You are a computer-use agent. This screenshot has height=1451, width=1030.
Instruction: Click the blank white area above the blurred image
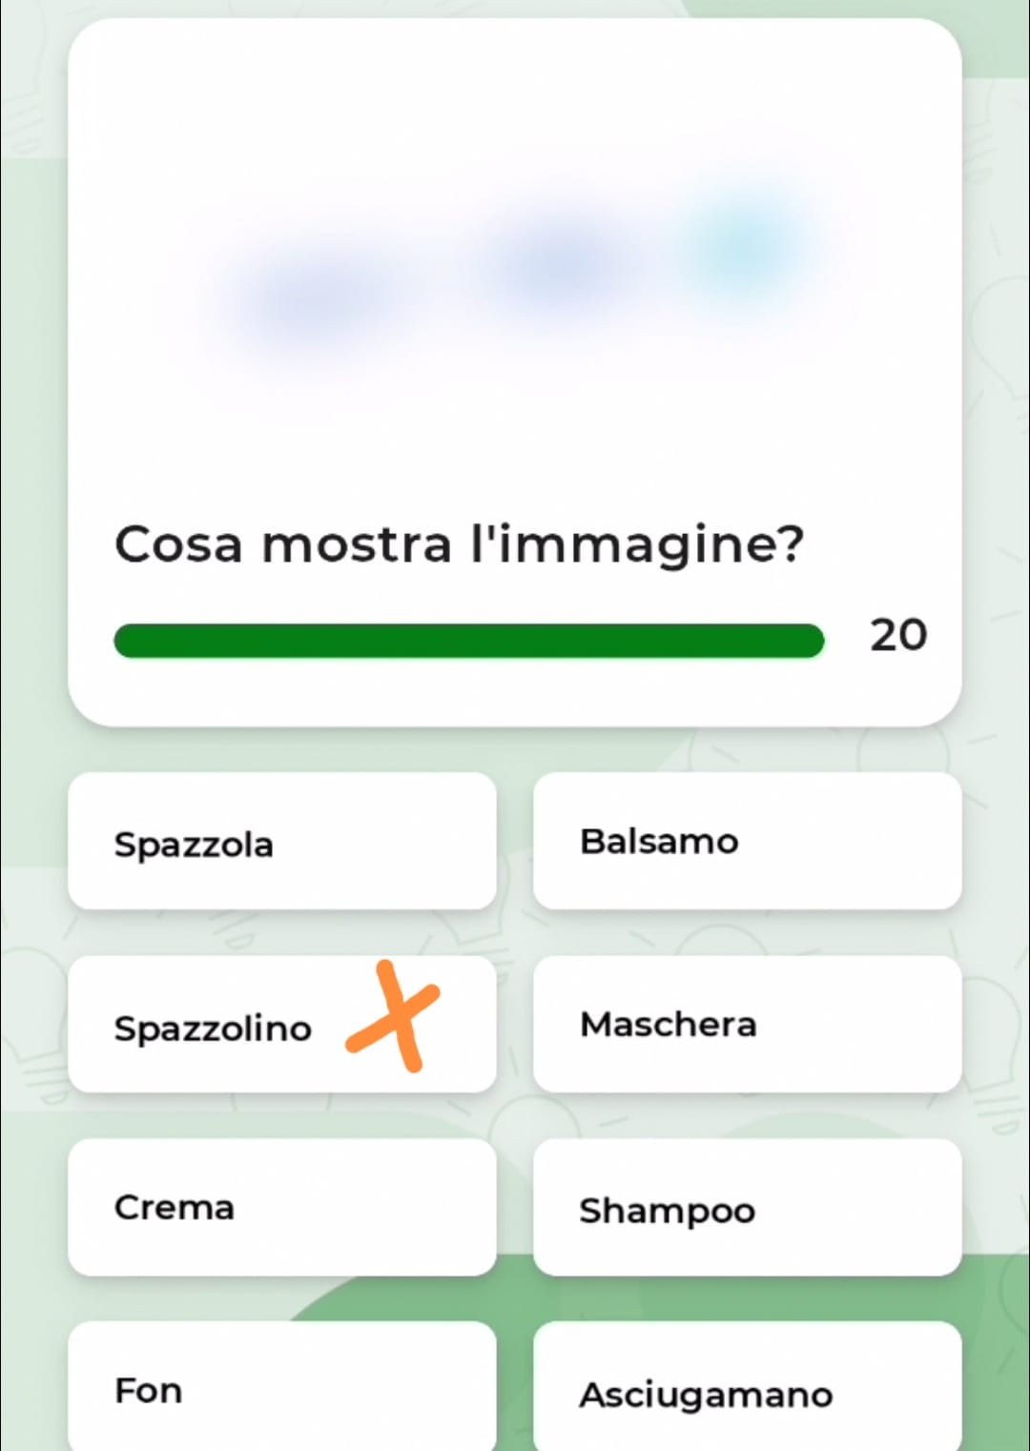point(515,95)
